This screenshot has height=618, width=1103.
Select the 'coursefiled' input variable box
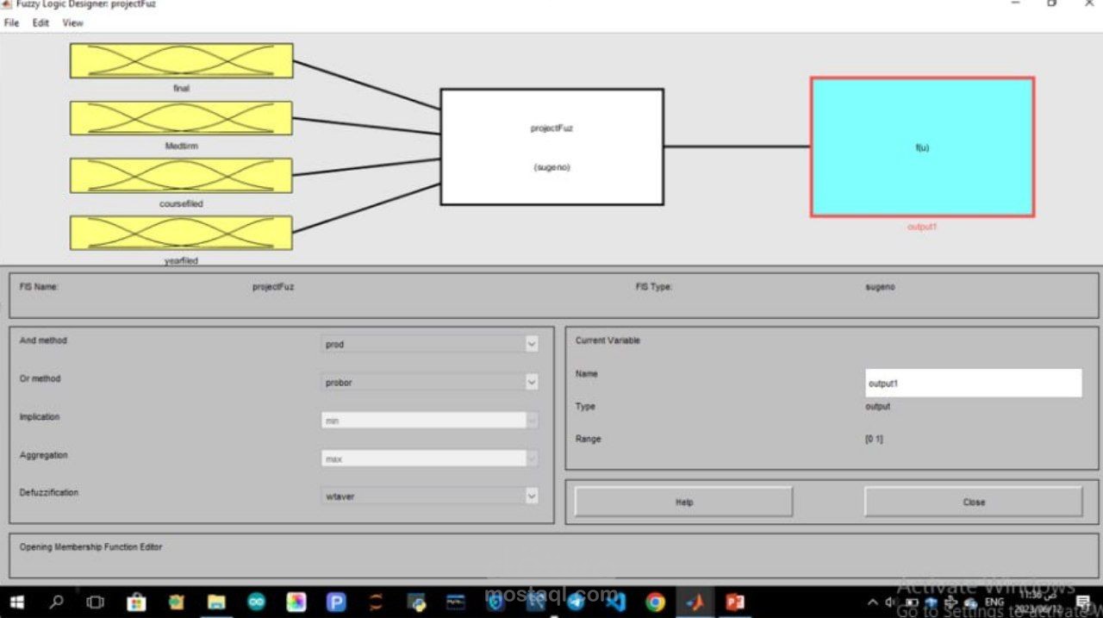point(181,175)
